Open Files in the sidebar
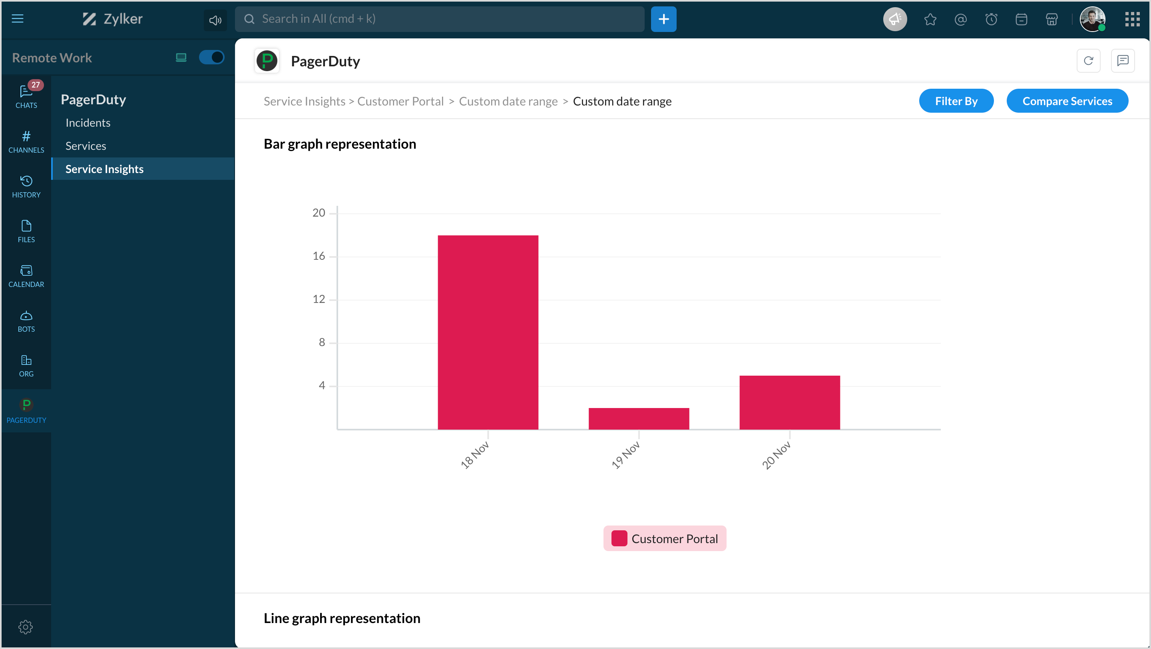Screen dimensions: 1151x649 click(x=26, y=231)
